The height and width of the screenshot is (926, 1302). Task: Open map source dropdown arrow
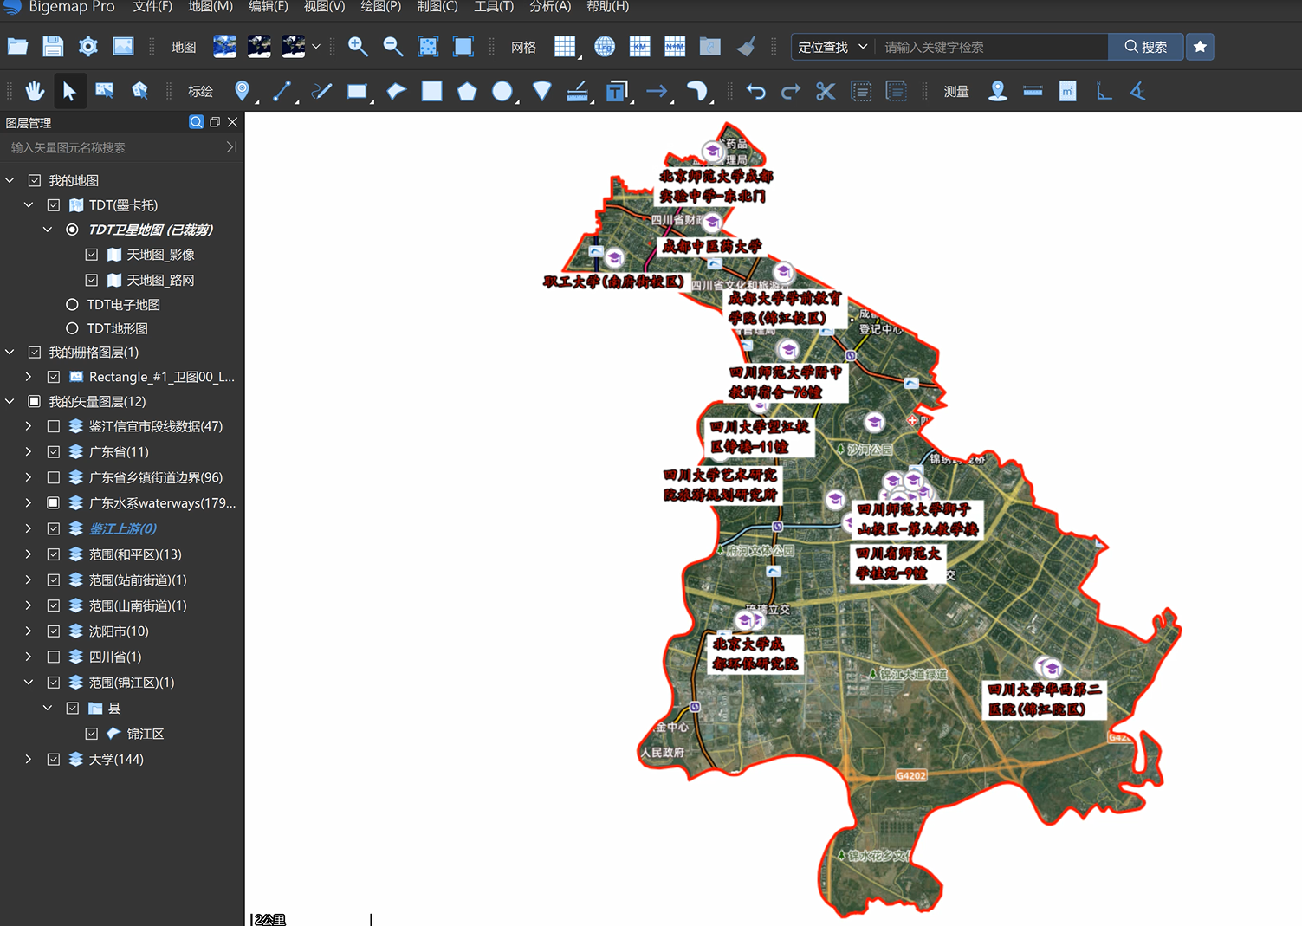click(316, 47)
